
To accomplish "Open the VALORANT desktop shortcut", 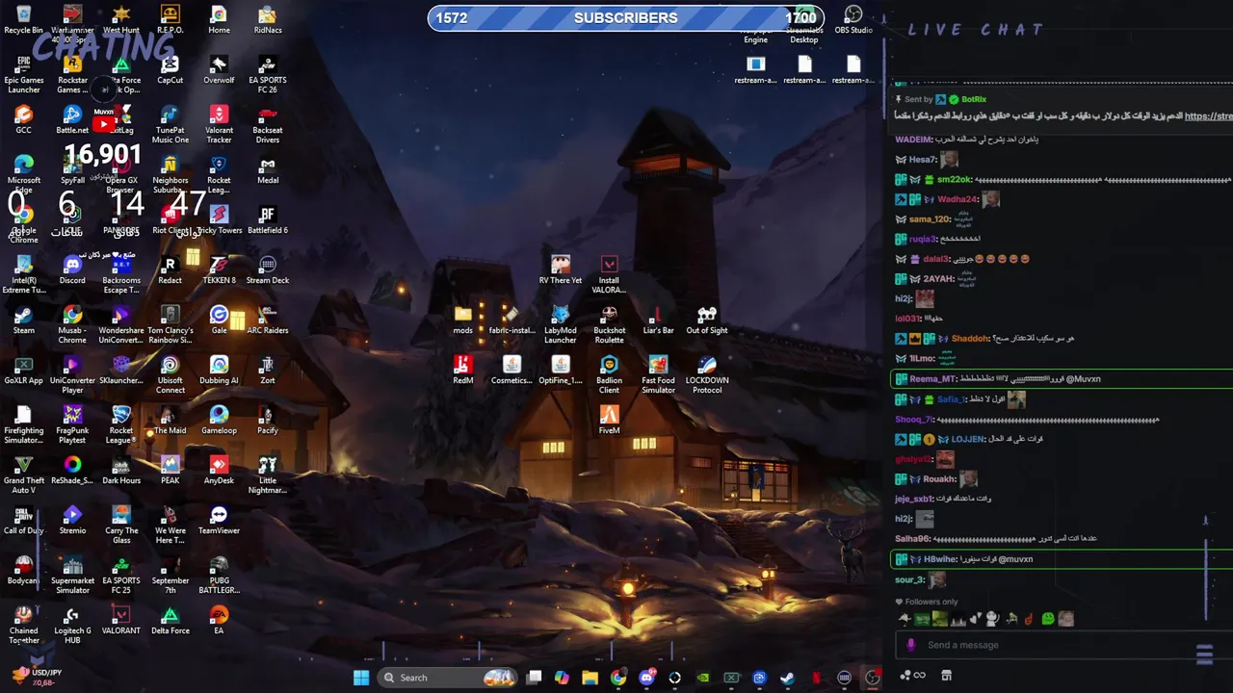I will pyautogui.click(x=120, y=620).
